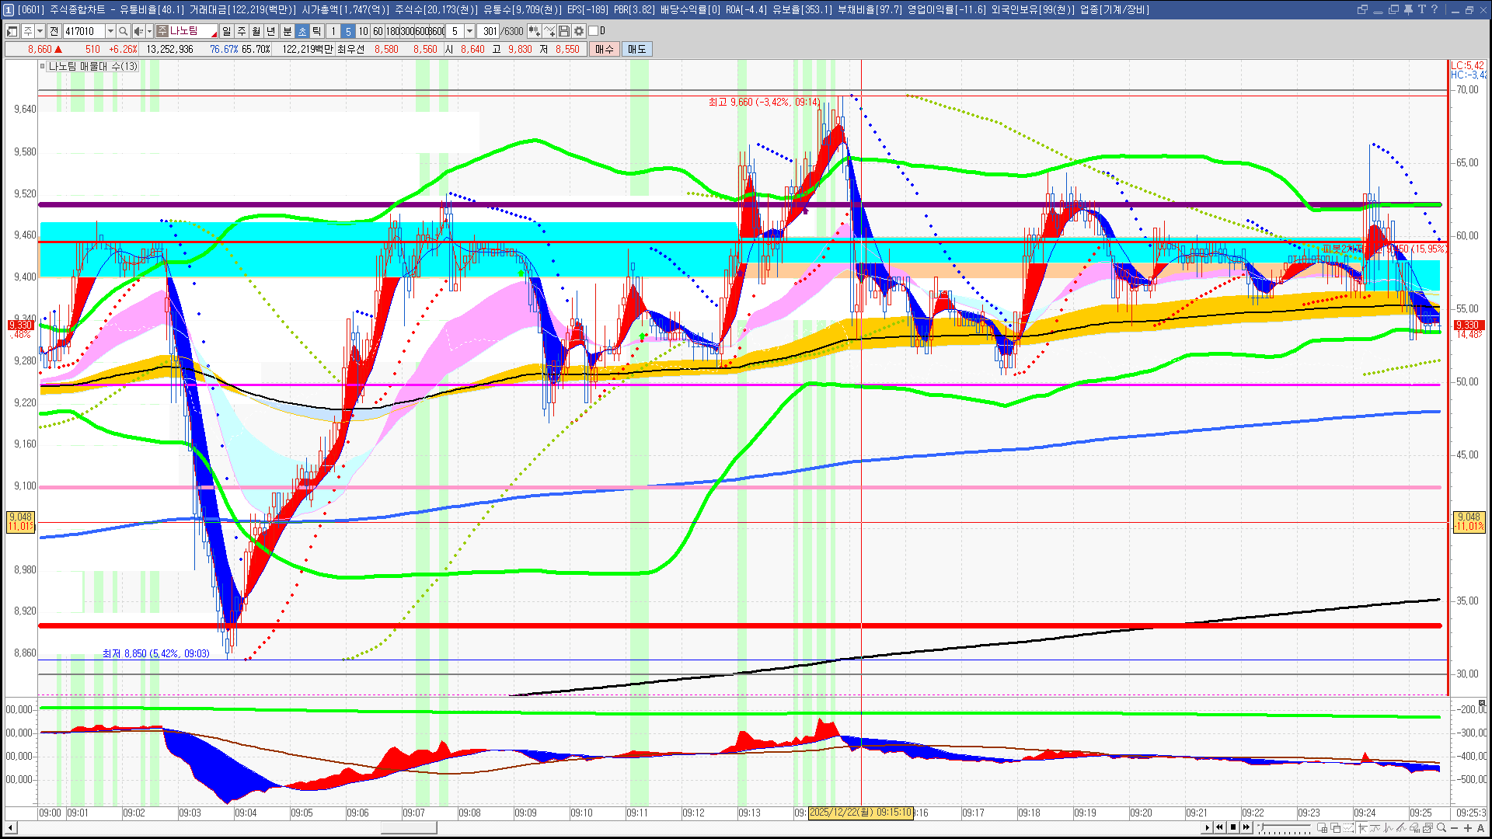The height and width of the screenshot is (839, 1492).
Task: Click the play button in bottom toolbar
Action: [1207, 827]
